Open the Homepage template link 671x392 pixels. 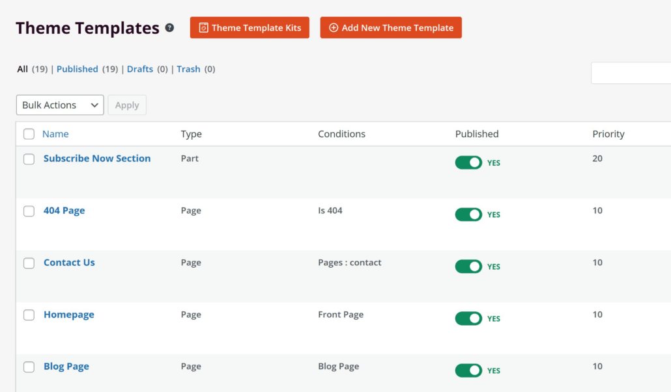[69, 315]
